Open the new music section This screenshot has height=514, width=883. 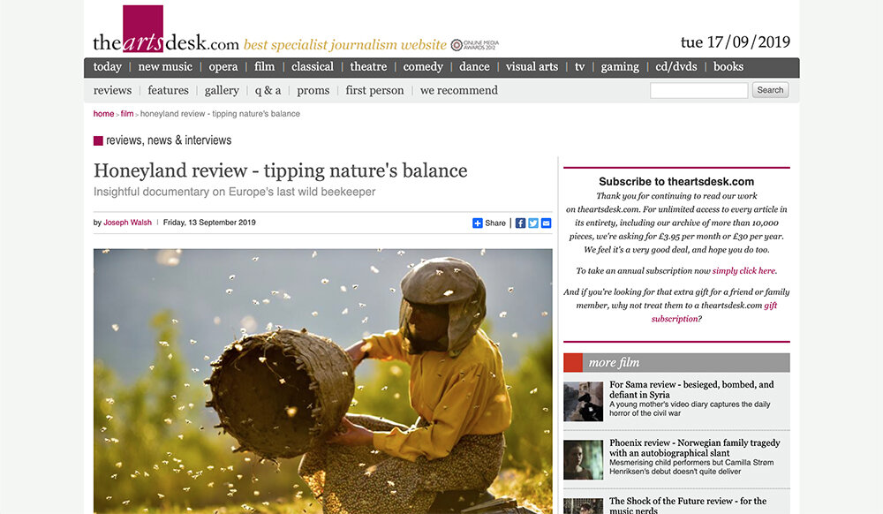tap(165, 67)
